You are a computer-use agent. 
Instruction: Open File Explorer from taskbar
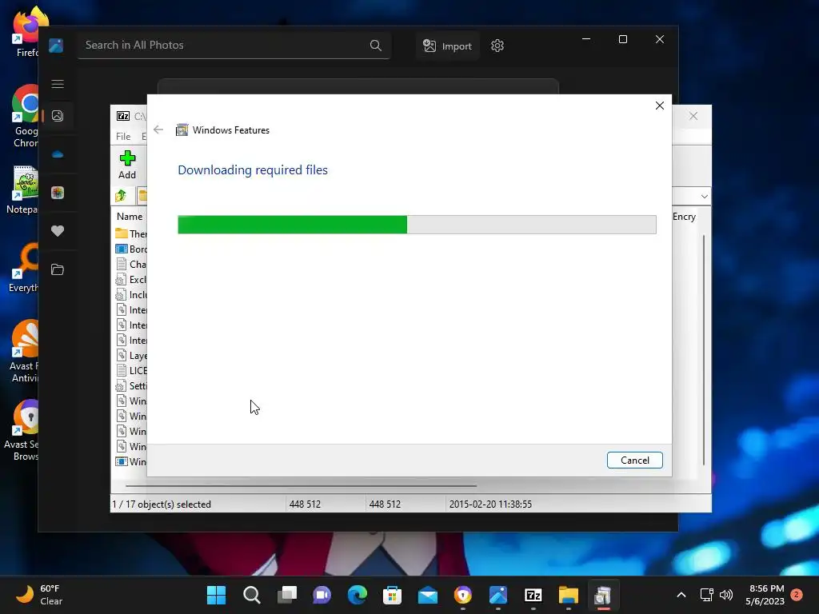pyautogui.click(x=569, y=595)
